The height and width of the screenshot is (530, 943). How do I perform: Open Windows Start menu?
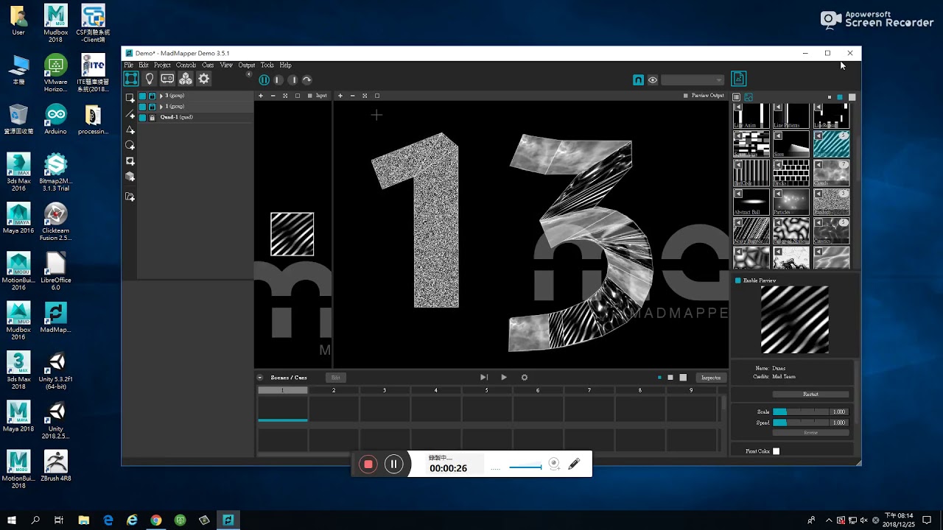[12, 520]
